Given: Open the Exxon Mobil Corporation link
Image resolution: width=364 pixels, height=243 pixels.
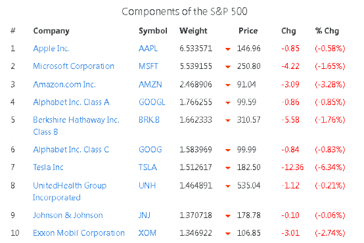Looking at the screenshot, I should (79, 232).
